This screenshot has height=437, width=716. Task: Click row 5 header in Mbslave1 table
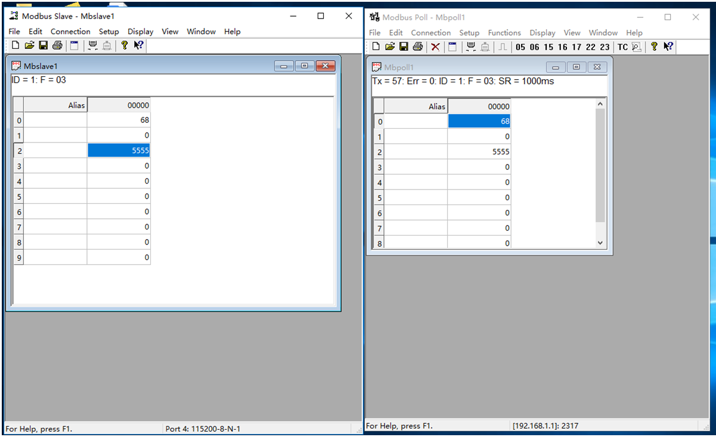(18, 197)
